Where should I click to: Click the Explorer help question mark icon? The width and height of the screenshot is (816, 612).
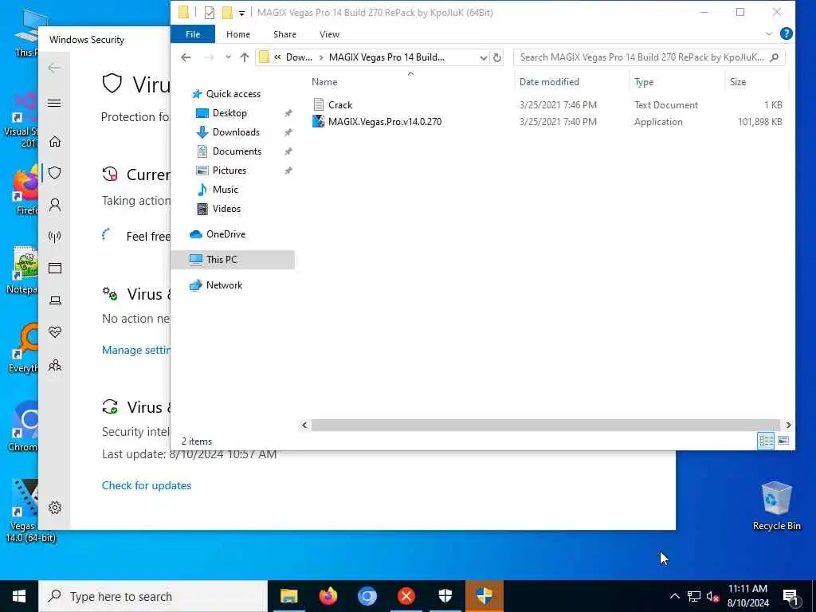coord(786,33)
